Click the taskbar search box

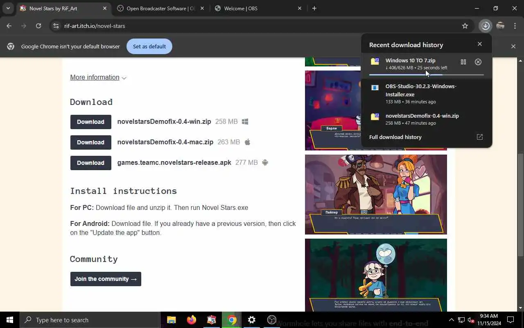pos(90,320)
